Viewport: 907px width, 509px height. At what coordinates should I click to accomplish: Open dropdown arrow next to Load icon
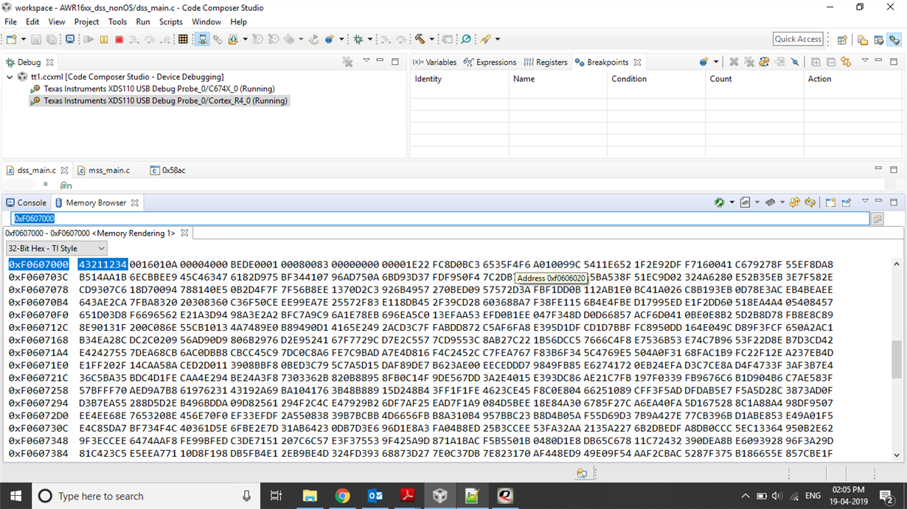point(245,39)
